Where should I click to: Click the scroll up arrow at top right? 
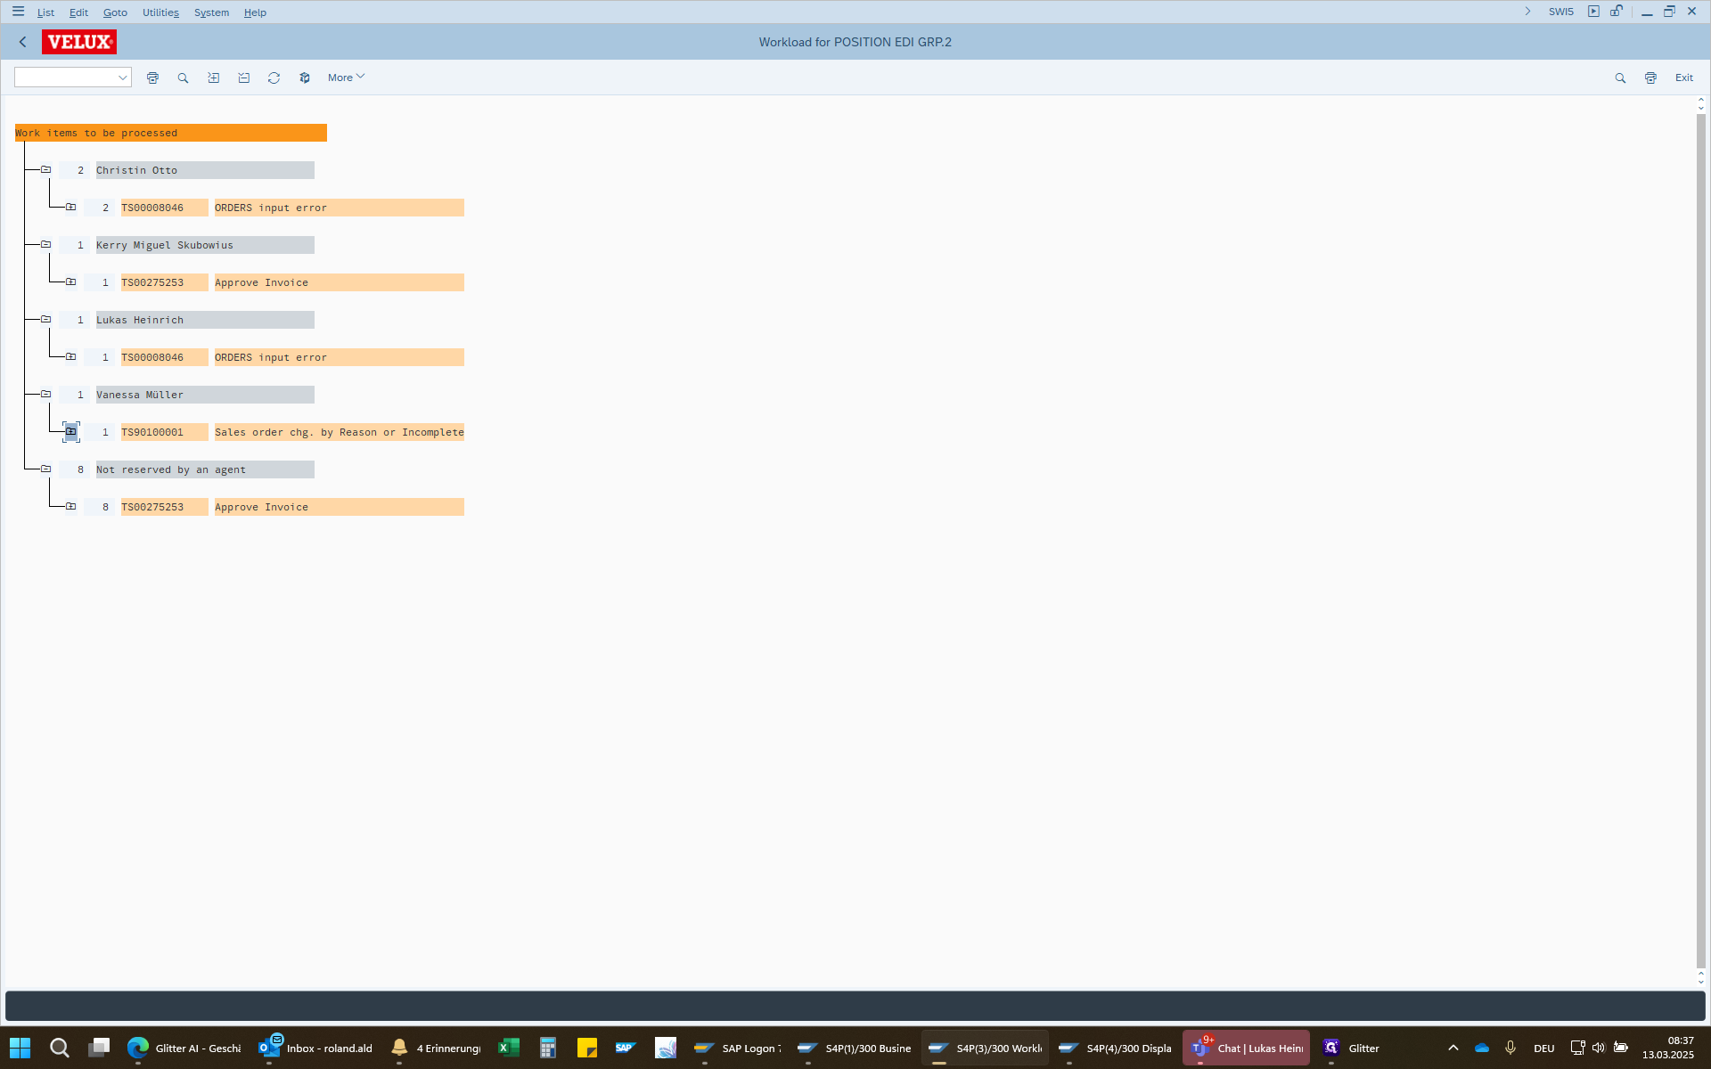[x=1700, y=100]
